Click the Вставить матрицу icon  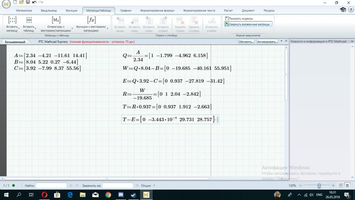[12, 20]
